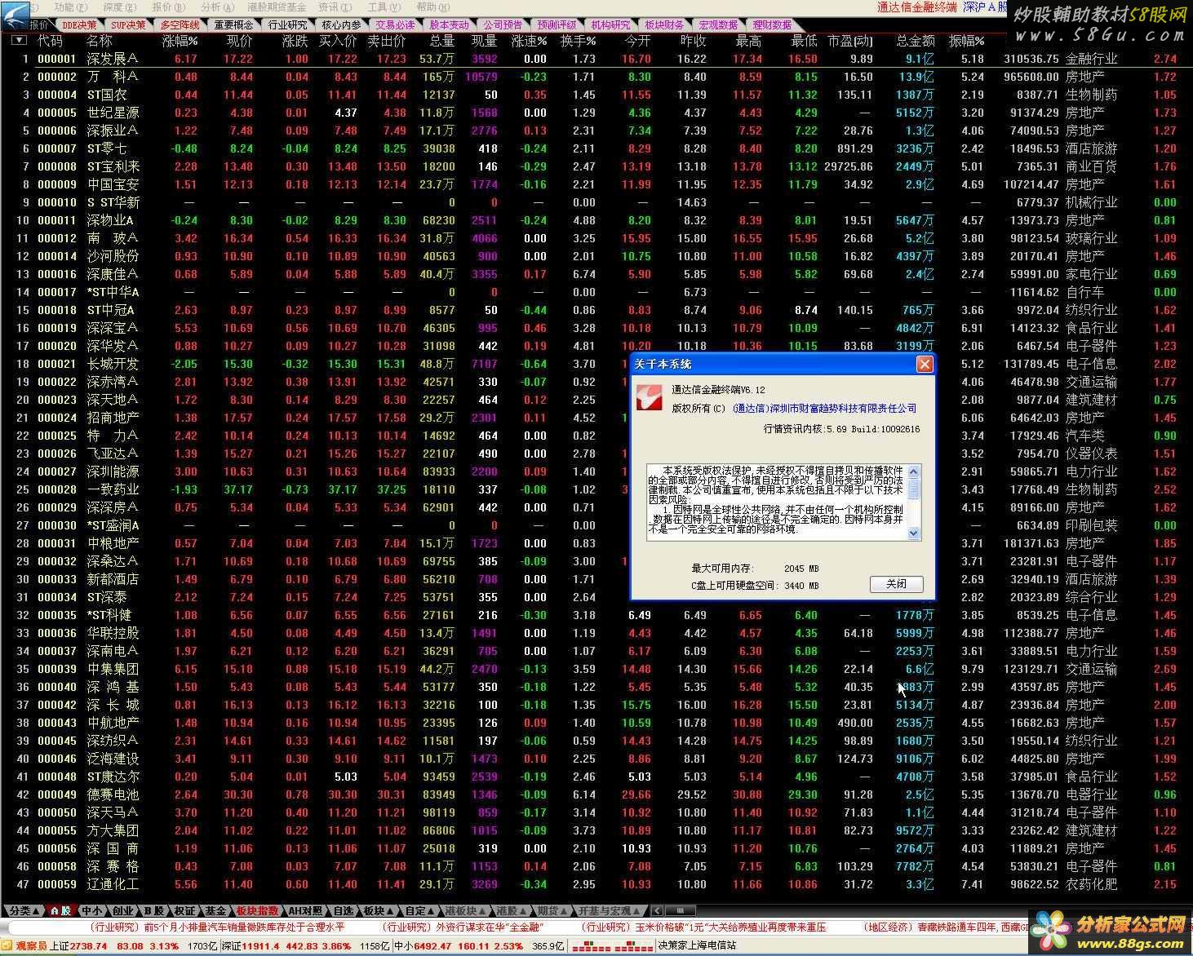
Task: Select the 宏观数据 tab
Action: point(718,25)
